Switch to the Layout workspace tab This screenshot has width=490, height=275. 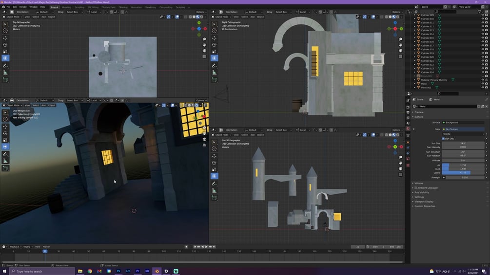54,7
